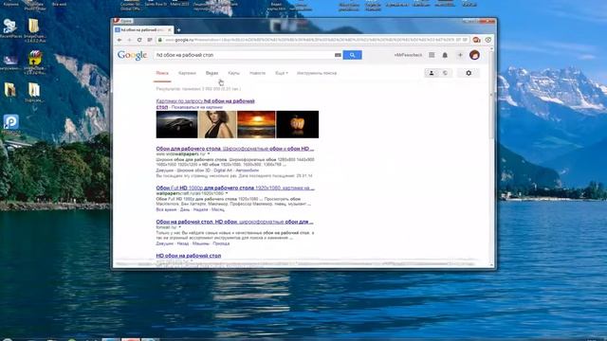Open a new tab with plus button
This screenshot has height=341, width=607.
pyautogui.click(x=179, y=29)
